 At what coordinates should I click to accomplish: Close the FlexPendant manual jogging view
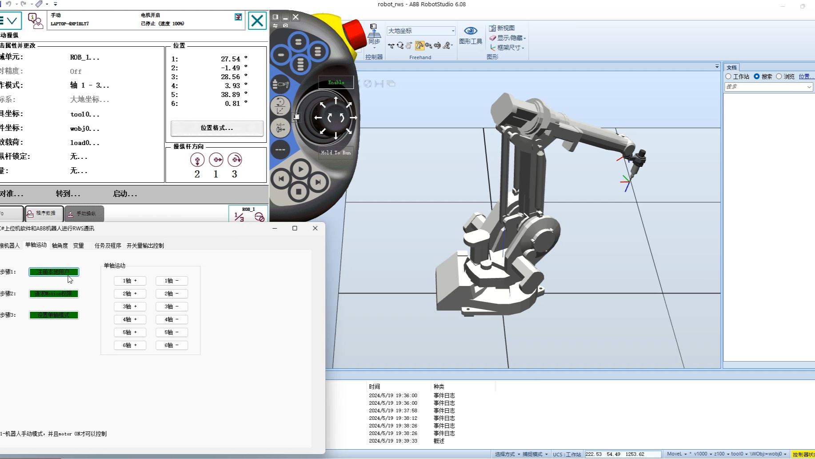257,20
